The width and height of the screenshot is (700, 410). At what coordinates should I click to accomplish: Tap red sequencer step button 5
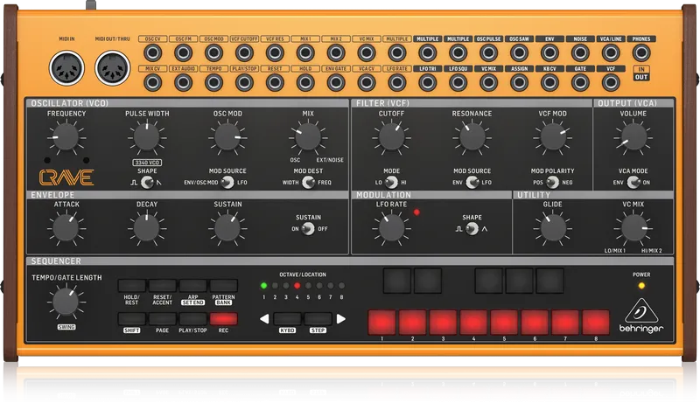504,323
